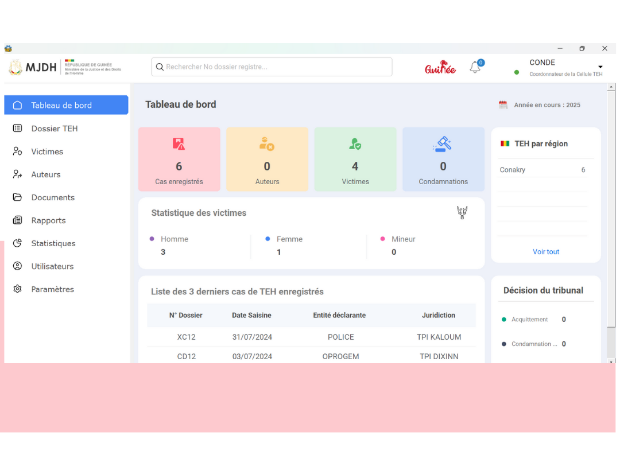
Task: Click the Voir tout link
Action: [545, 252]
